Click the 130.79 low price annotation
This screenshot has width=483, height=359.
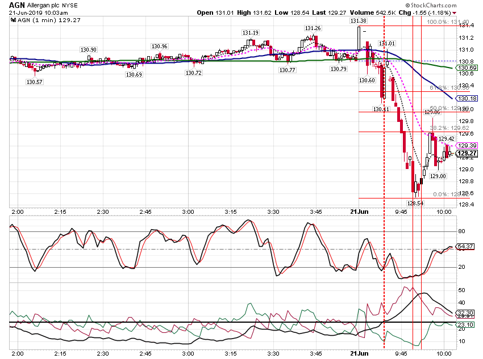point(338,69)
